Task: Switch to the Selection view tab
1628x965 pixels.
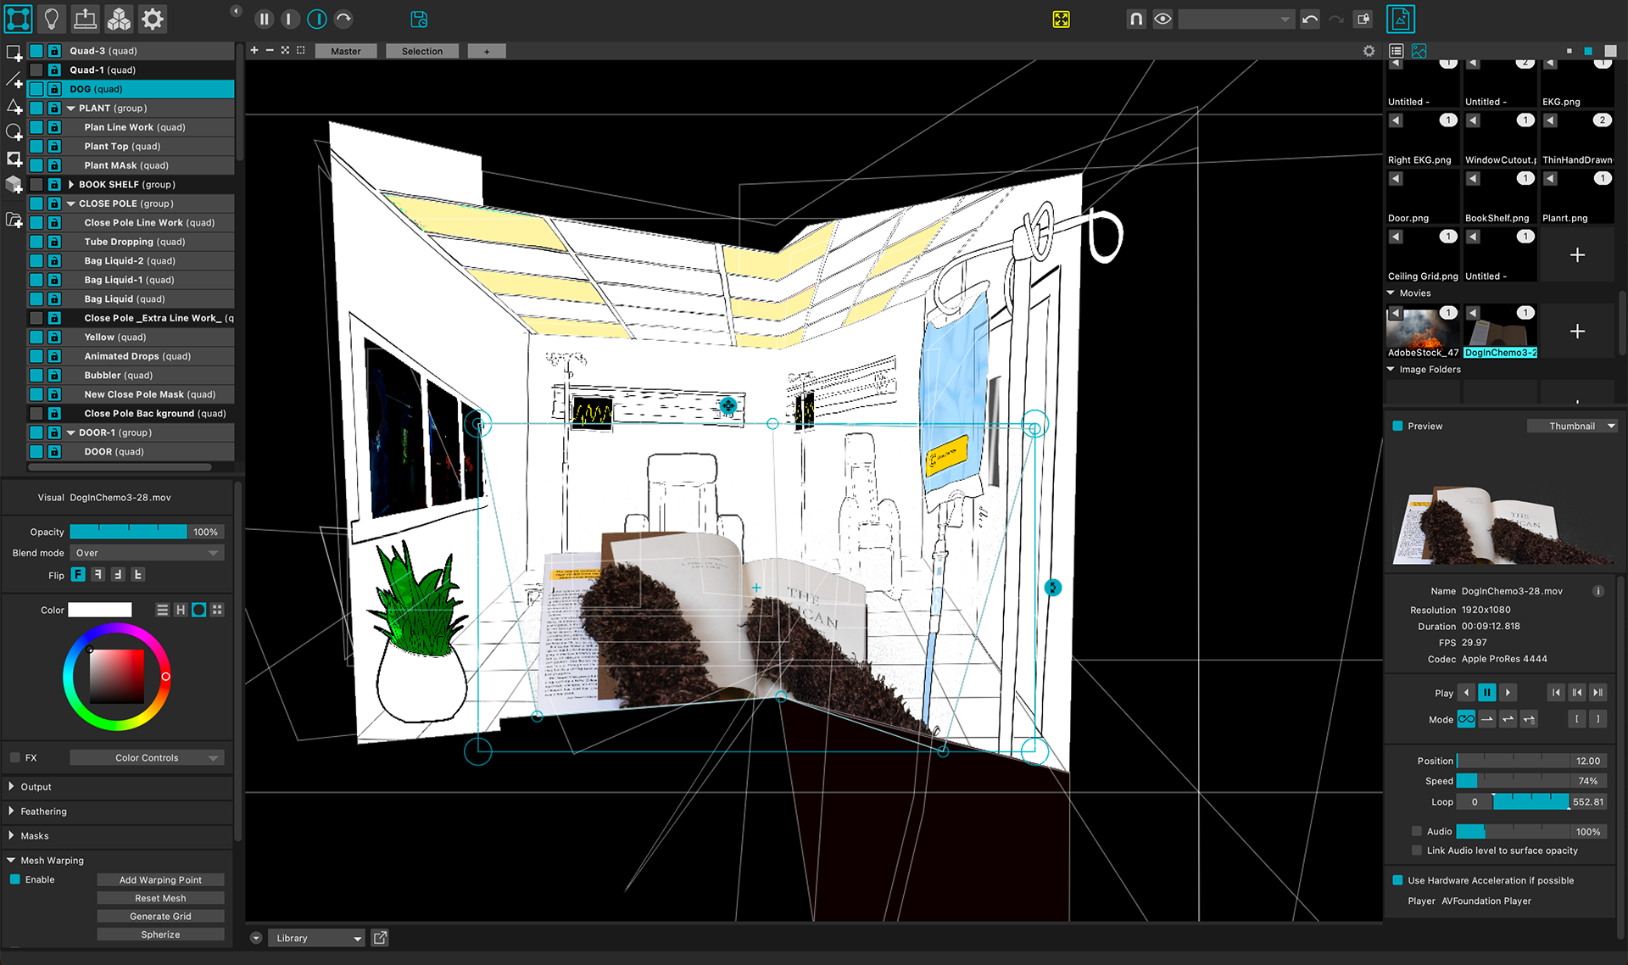Action: coord(421,51)
